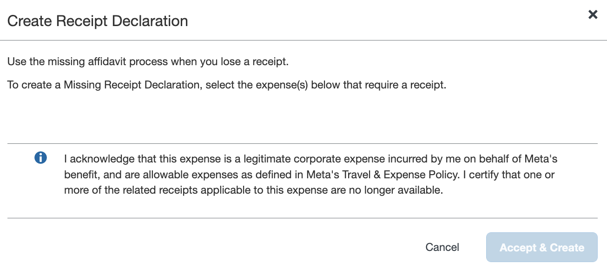Click the missing affidavit process sentence
The width and height of the screenshot is (607, 270).
click(148, 62)
